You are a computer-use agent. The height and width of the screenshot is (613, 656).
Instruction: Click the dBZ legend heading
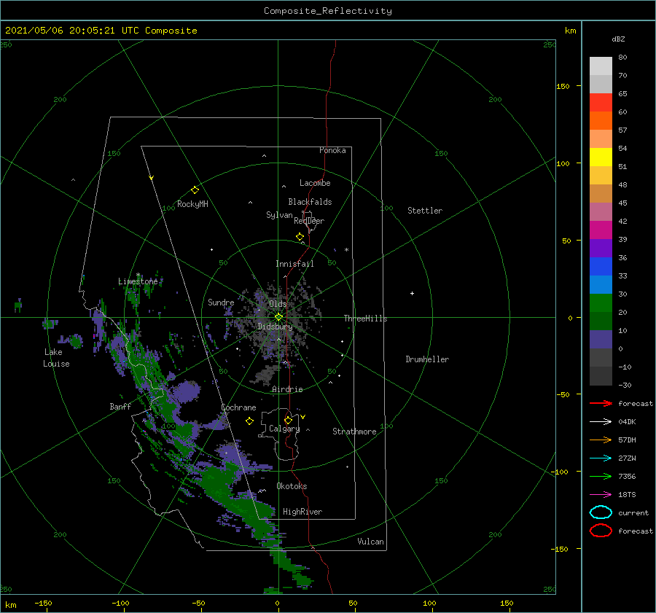coord(618,39)
